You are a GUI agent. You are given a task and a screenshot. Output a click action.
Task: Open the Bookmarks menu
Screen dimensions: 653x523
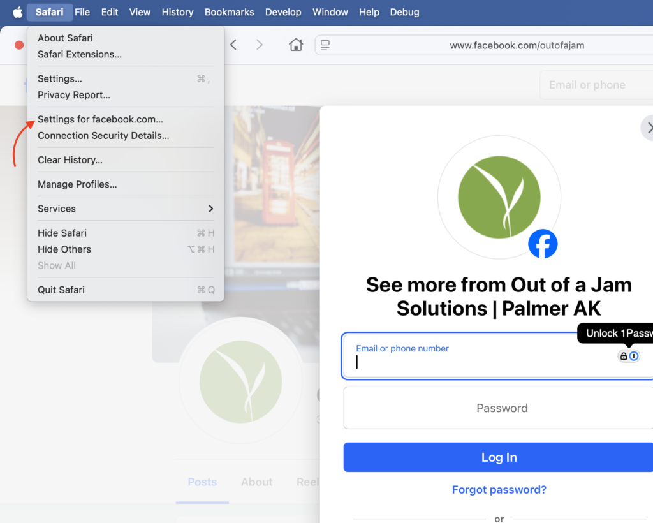229,12
